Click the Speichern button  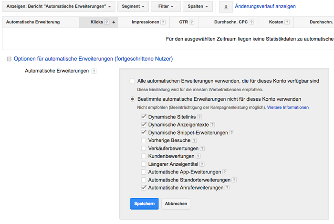145,204
